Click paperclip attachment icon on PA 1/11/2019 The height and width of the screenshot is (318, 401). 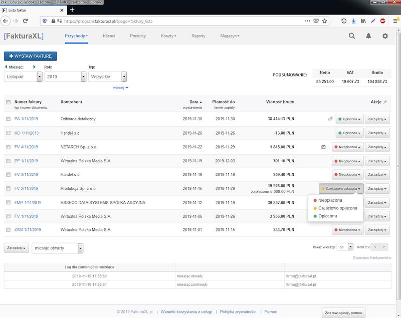tap(330, 119)
